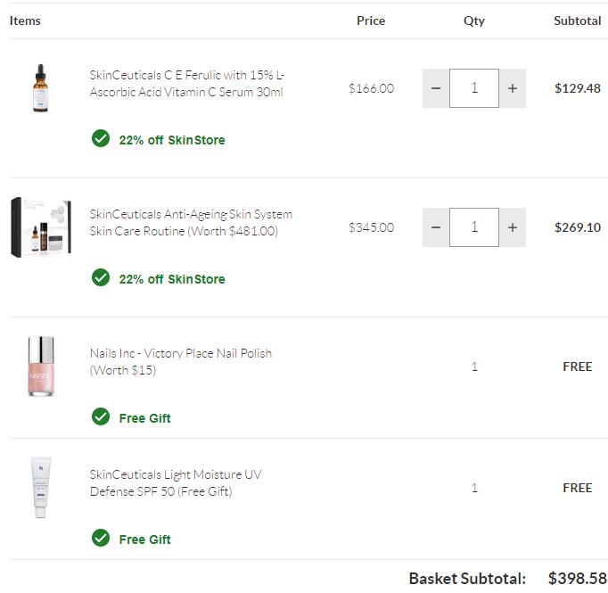Open Nails Inc nail polish thumbnail
The width and height of the screenshot is (608, 593).
click(x=41, y=367)
